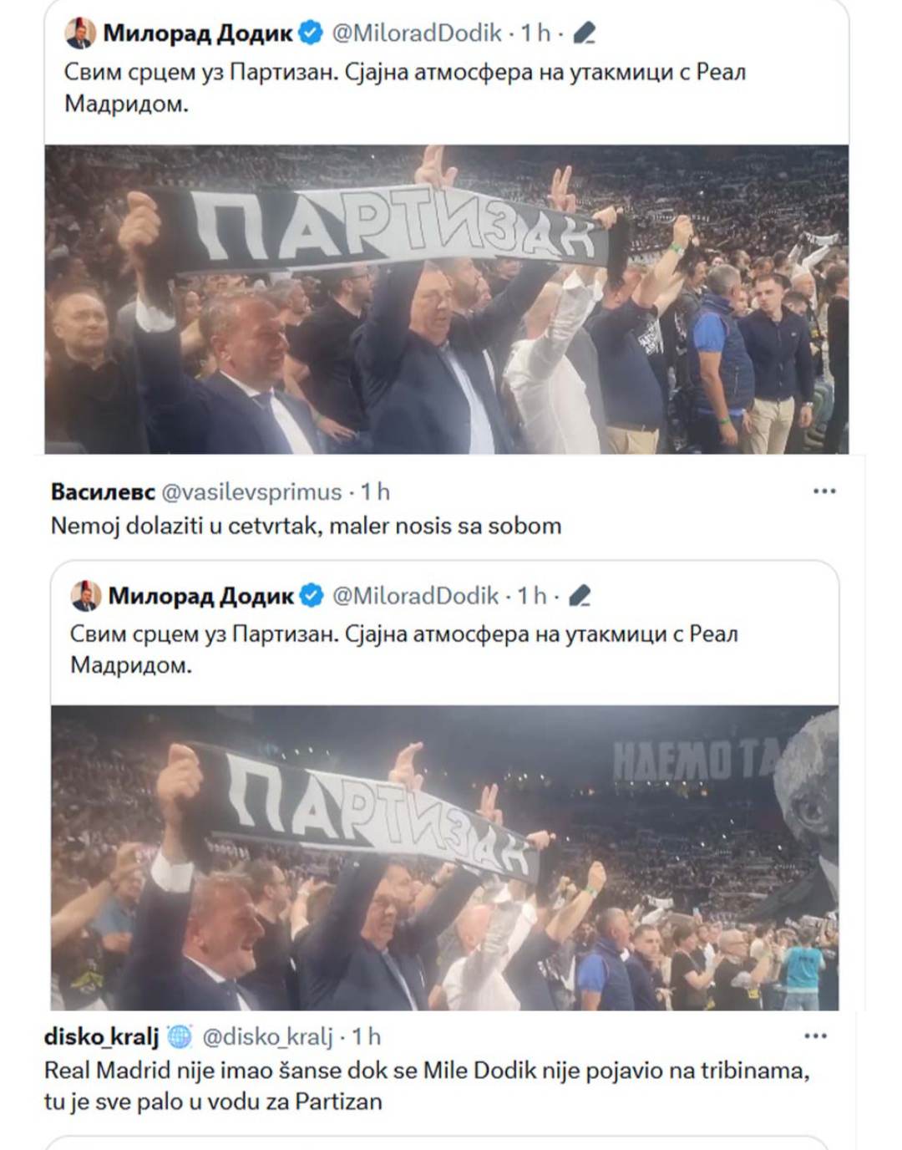The width and height of the screenshot is (902, 1150).
Task: Open @MiloradDodik handle in quoted tweet
Action: coord(415,596)
